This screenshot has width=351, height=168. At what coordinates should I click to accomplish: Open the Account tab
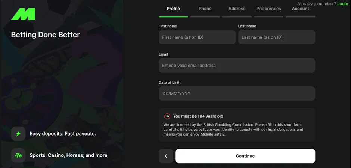pos(300,9)
